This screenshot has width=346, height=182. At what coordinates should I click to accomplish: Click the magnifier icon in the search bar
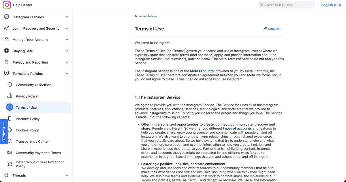262,5
